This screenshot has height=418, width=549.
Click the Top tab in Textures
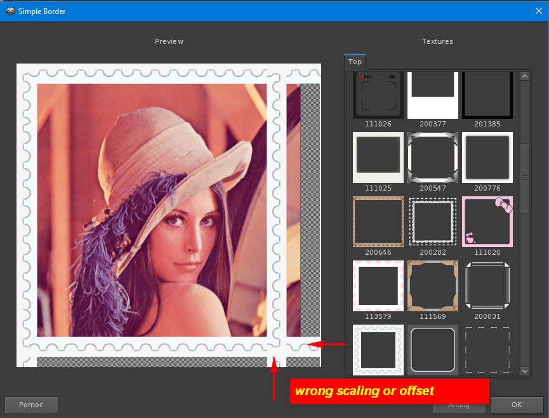click(355, 62)
